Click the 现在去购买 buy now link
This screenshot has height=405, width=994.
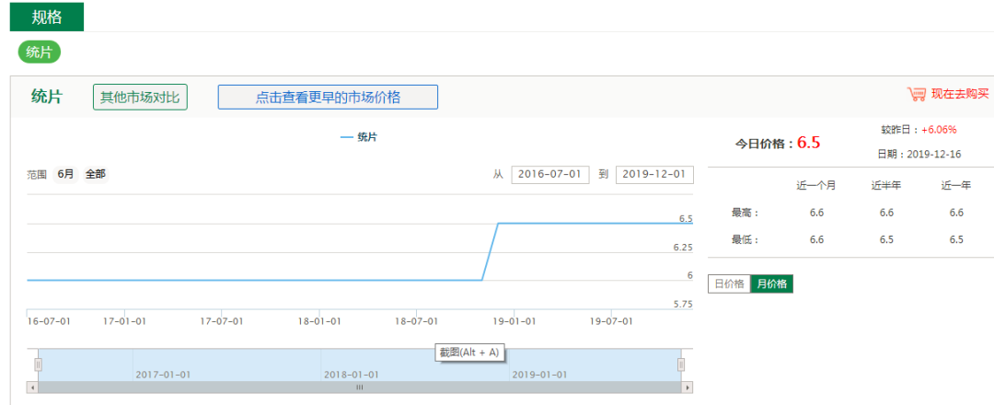pos(959,94)
